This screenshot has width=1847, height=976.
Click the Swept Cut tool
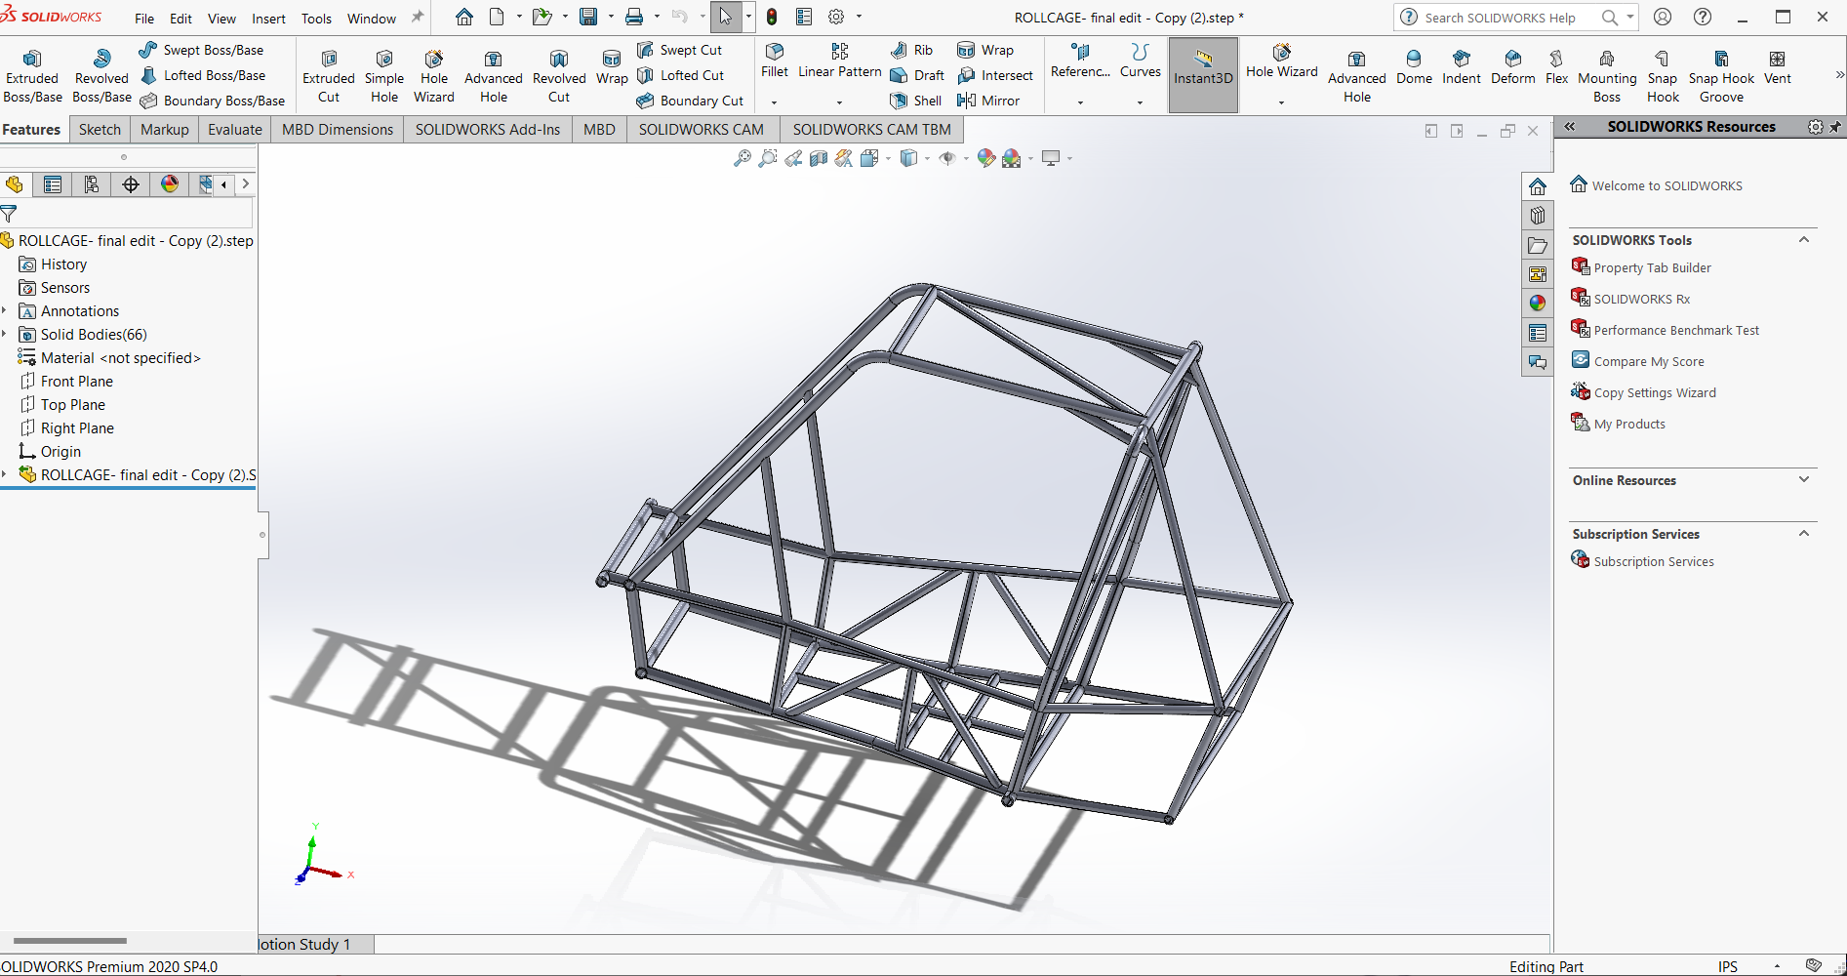click(680, 50)
